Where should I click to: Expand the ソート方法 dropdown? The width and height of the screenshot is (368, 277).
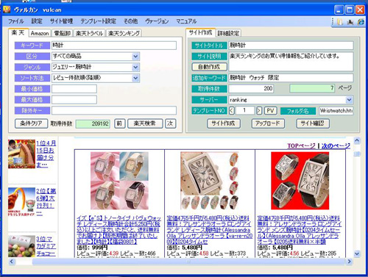[x=135, y=78]
